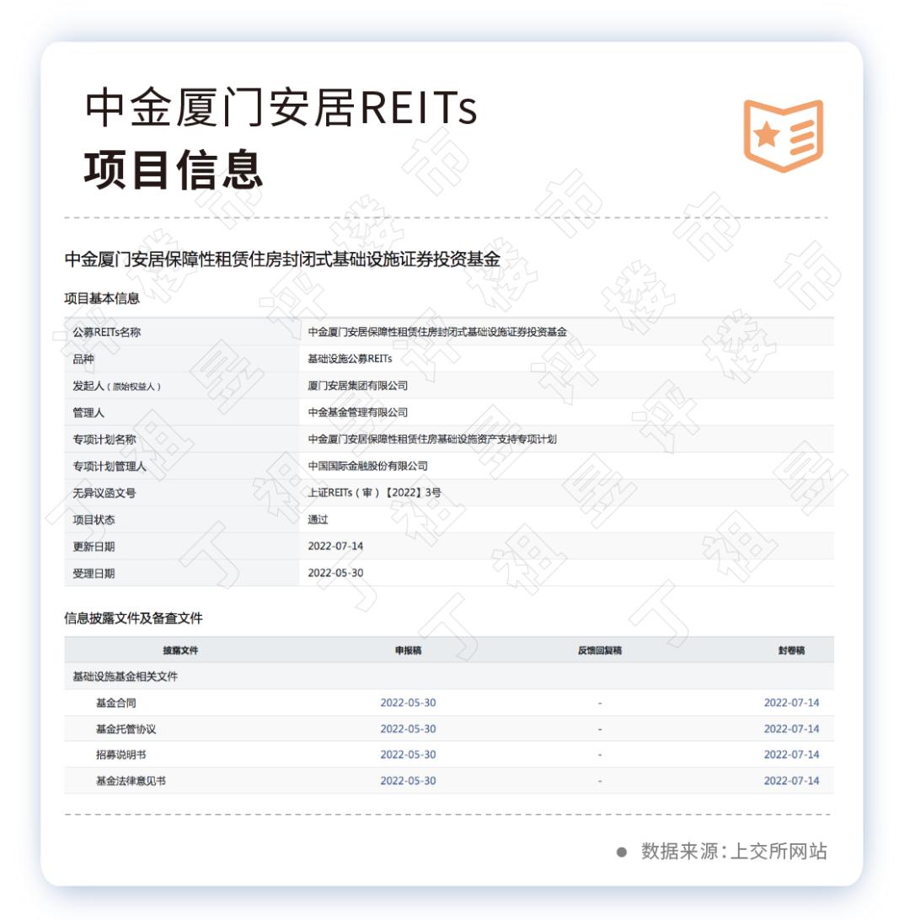Click the 项目基本信息 section heading
The height and width of the screenshot is (920, 910).
pyautogui.click(x=102, y=298)
